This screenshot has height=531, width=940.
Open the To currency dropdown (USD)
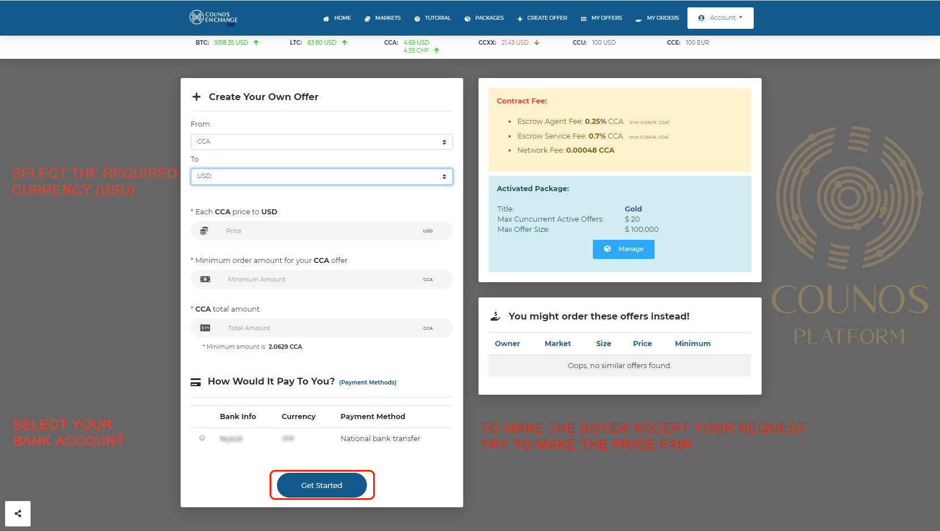(x=322, y=176)
